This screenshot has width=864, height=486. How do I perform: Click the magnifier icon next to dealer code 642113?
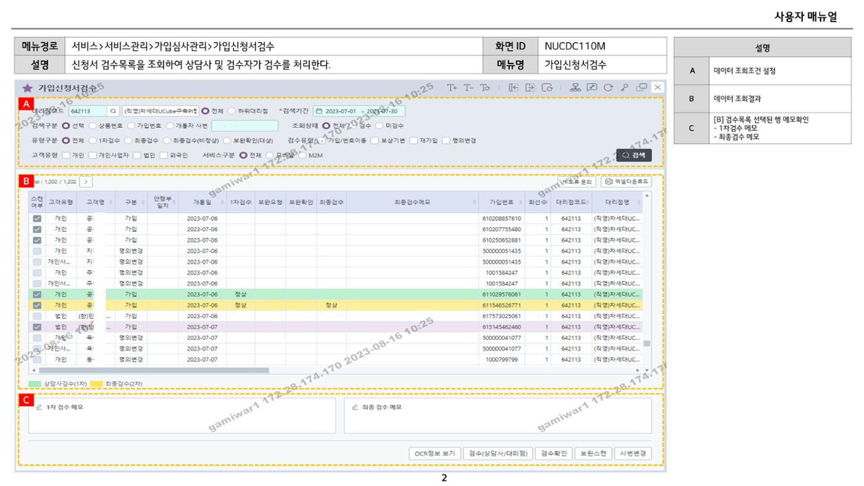[113, 112]
